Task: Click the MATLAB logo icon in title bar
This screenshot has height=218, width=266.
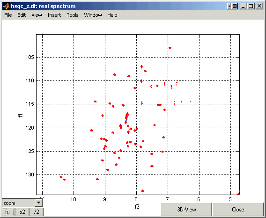Action: [x=7, y=6]
